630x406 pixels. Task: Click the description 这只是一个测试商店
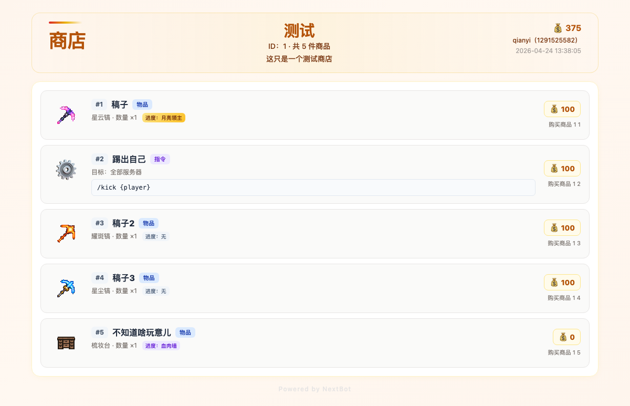pyautogui.click(x=299, y=59)
